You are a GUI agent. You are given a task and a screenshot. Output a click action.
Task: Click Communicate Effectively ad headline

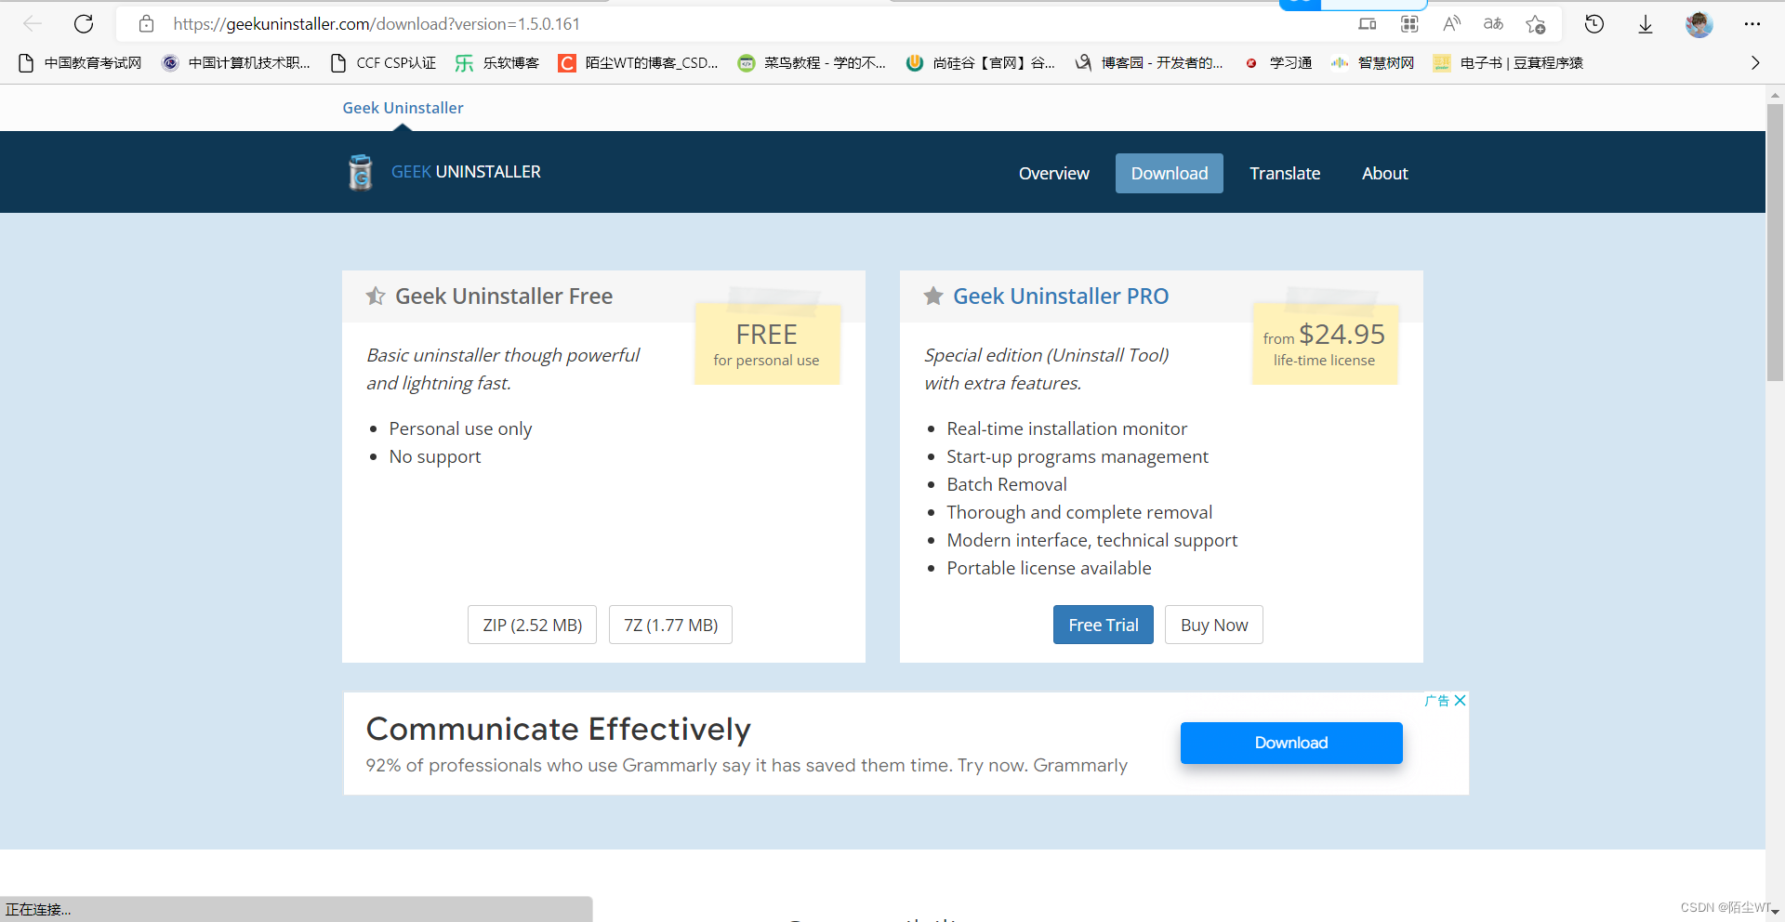click(558, 730)
